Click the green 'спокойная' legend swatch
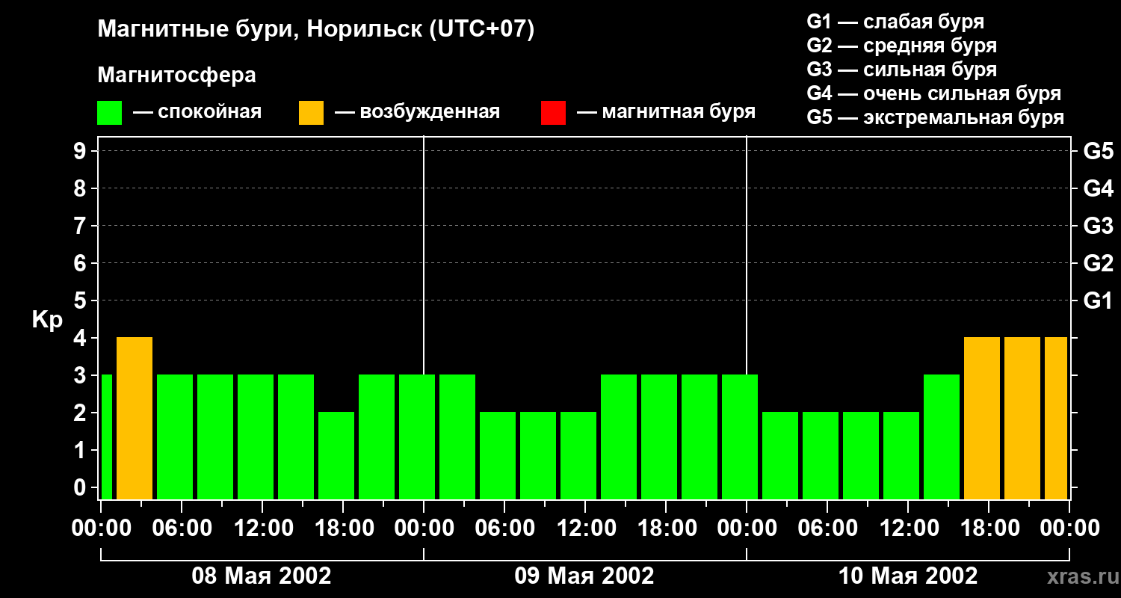Viewport: 1121px width, 598px height. [x=109, y=113]
